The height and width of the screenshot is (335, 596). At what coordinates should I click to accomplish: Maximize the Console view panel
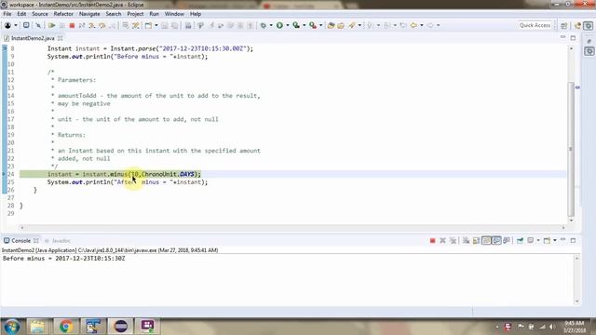[x=573, y=240]
